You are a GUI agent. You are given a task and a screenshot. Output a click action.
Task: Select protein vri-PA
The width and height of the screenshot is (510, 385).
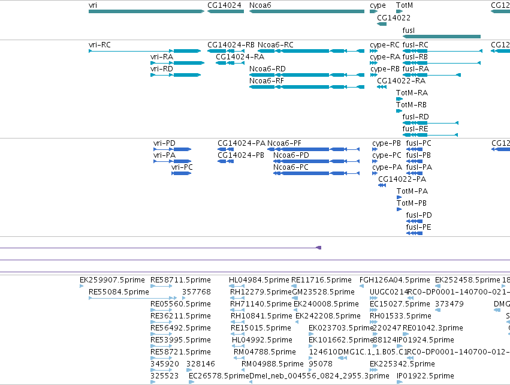click(173, 161)
